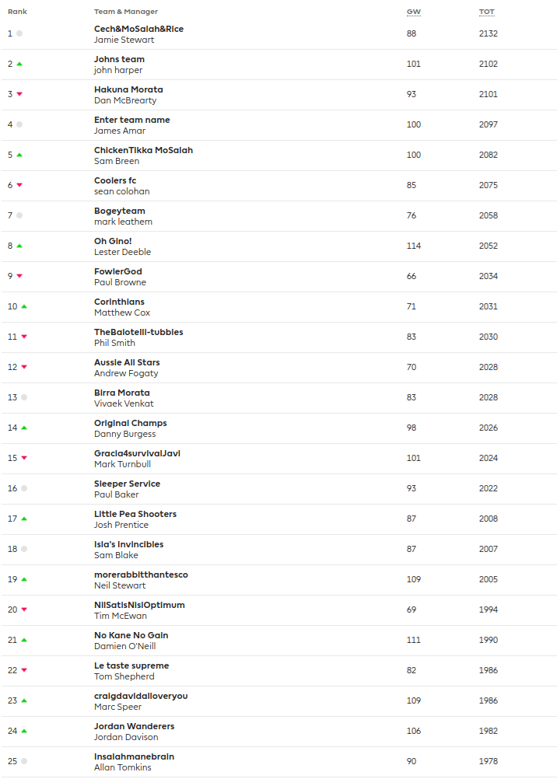Open Oh Gino! gameweek score 114
The width and height of the screenshot is (557, 779).
click(x=413, y=246)
